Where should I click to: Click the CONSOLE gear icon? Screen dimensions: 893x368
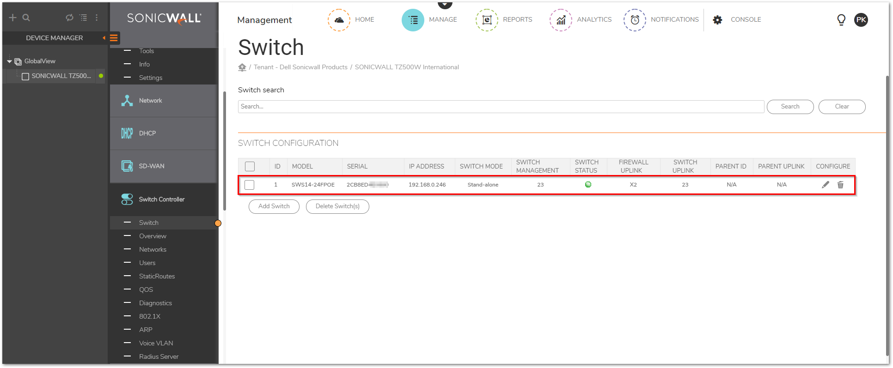(x=717, y=20)
